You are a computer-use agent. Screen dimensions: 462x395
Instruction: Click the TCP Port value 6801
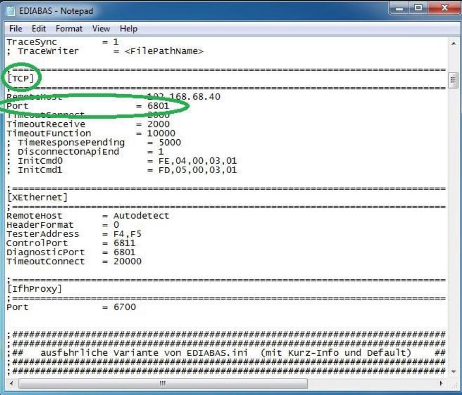(x=158, y=106)
